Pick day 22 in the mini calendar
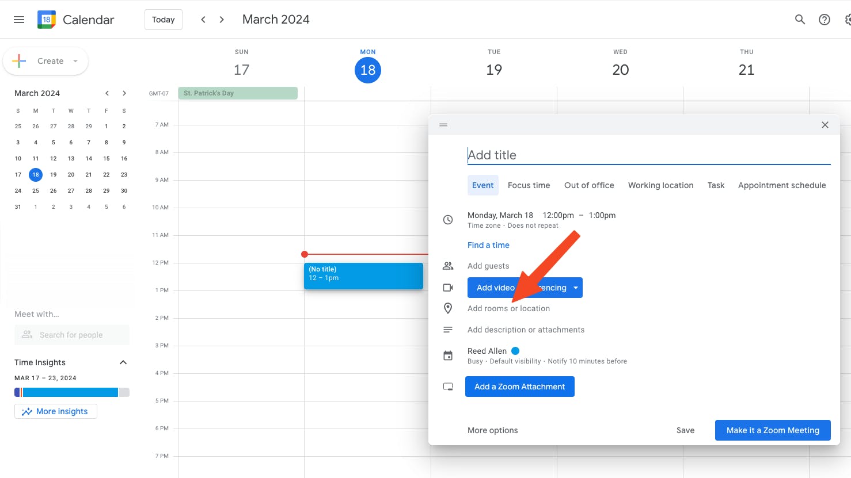This screenshot has height=478, width=851. pos(107,174)
